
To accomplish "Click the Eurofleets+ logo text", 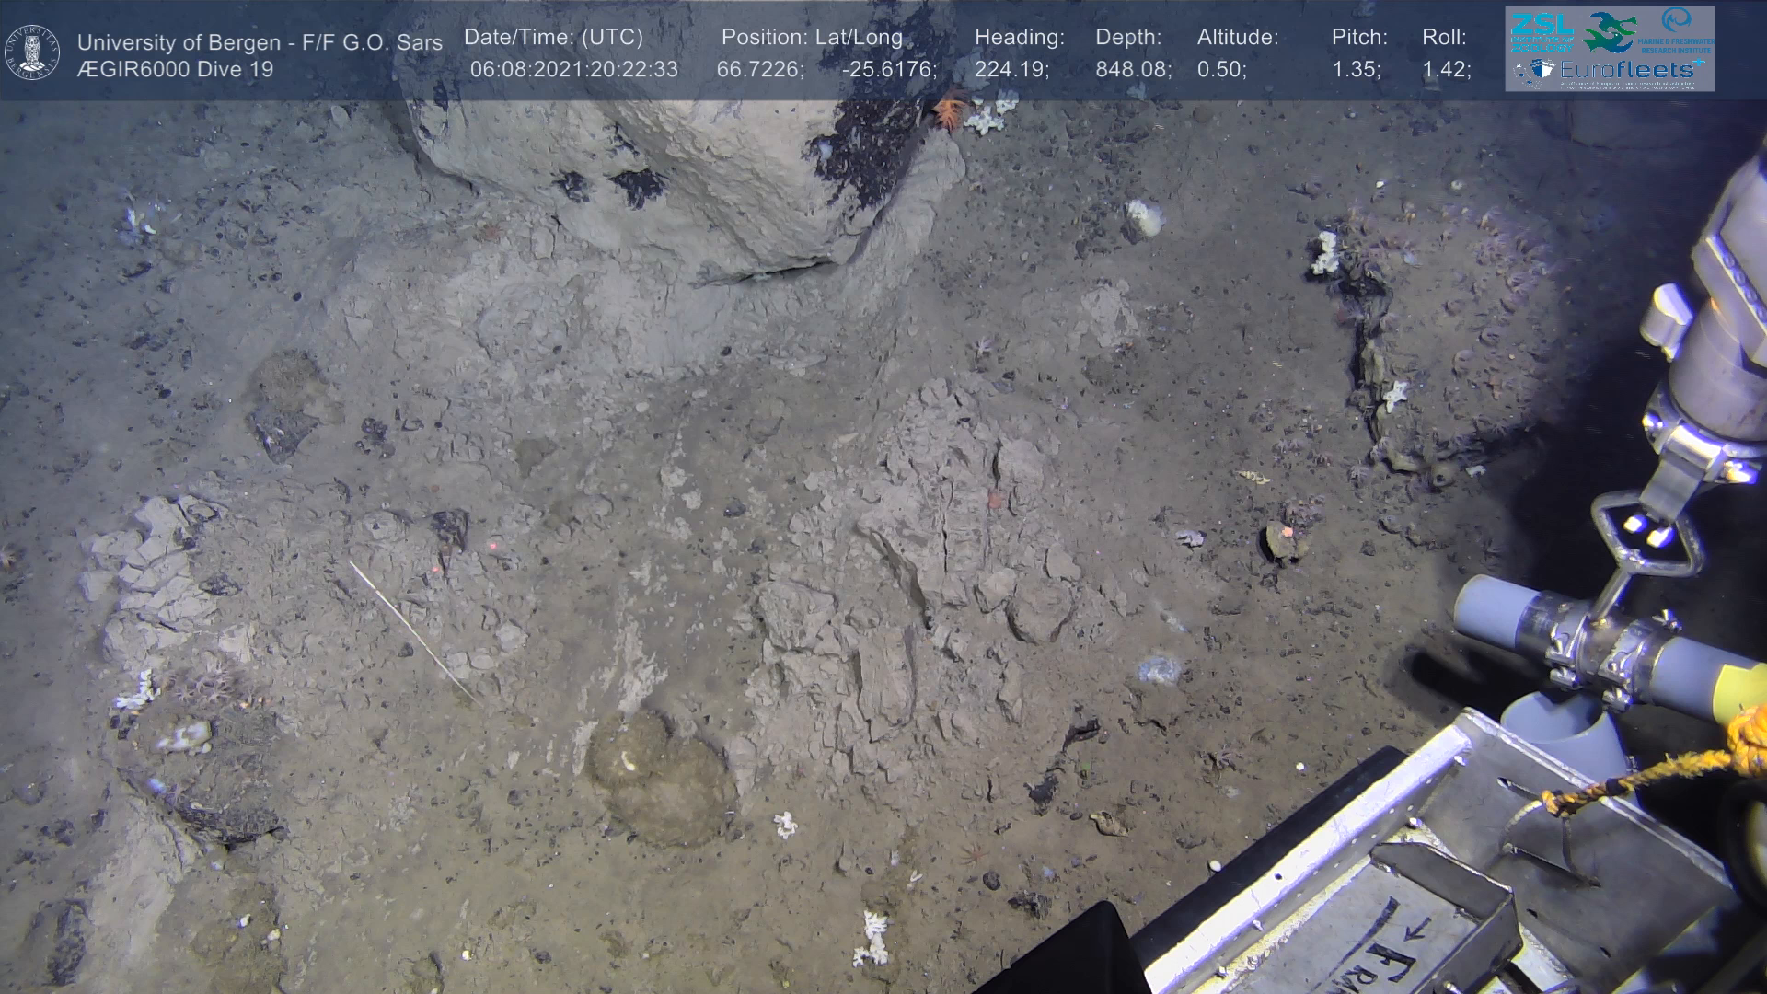I will tap(1631, 69).
